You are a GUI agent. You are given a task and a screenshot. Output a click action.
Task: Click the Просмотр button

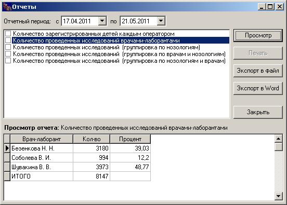point(258,35)
